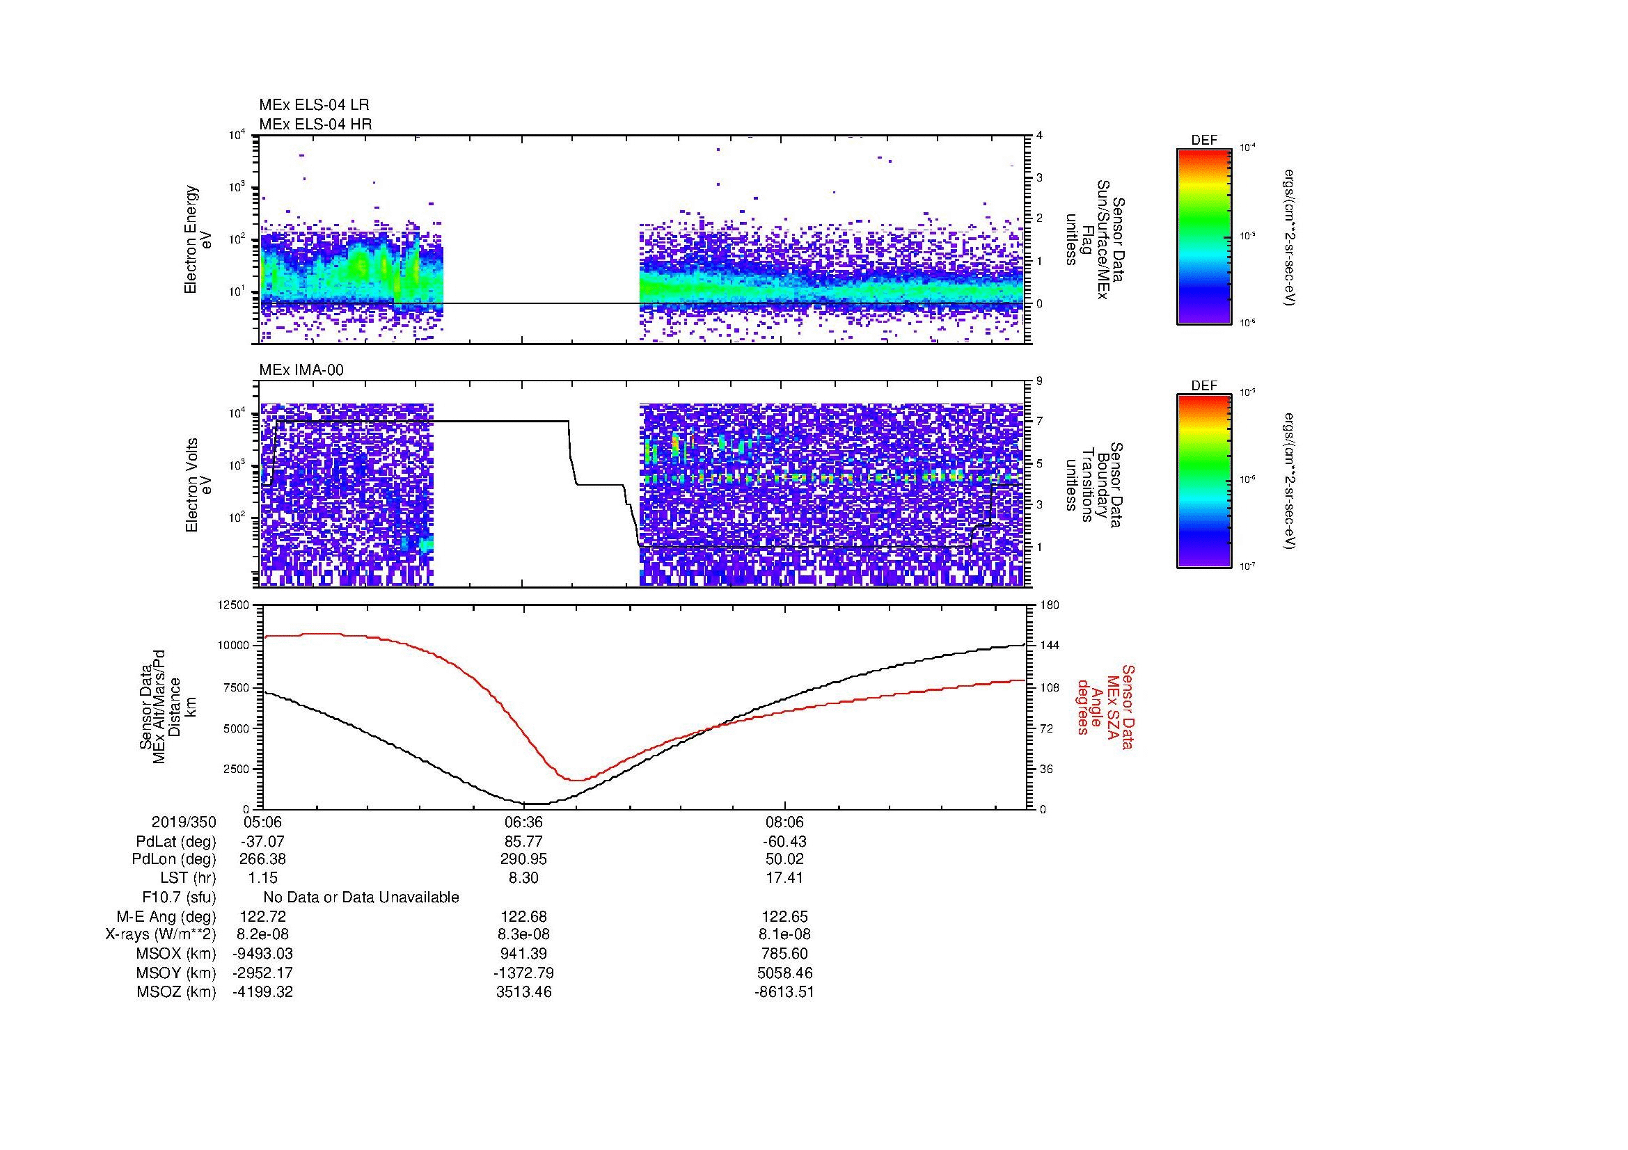Click the time tick label '06:36'

(x=523, y=822)
